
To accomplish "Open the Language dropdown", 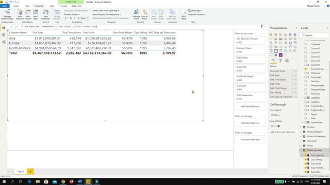I will coord(195,10).
